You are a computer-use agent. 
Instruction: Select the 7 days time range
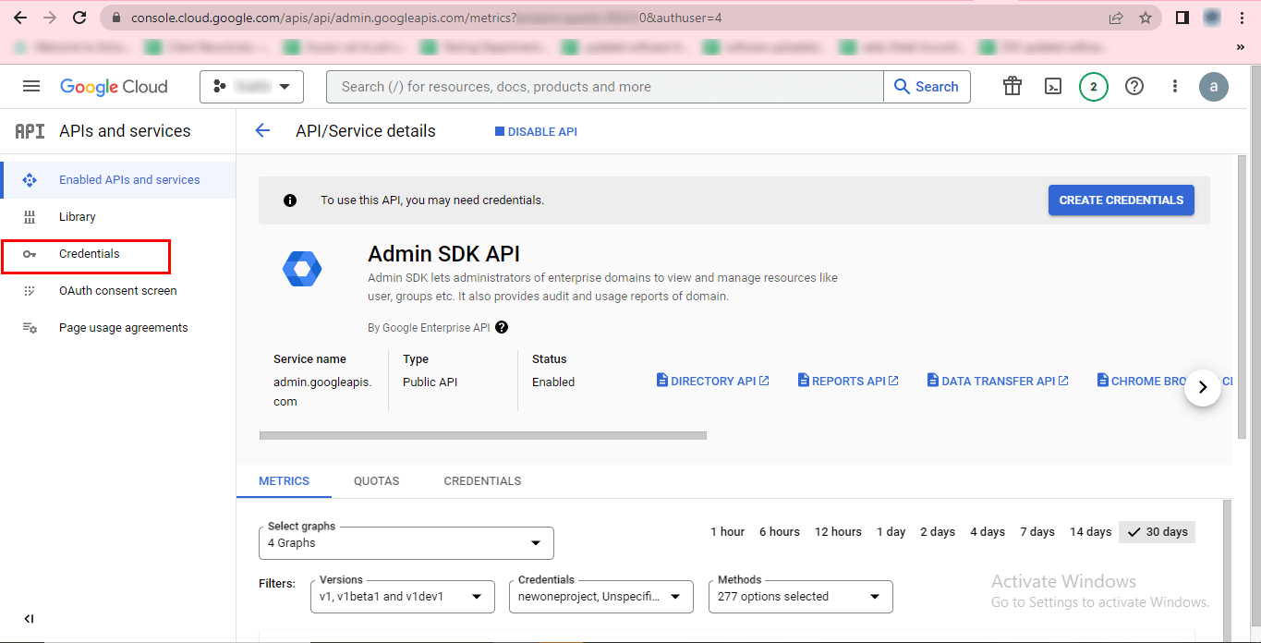1037,532
